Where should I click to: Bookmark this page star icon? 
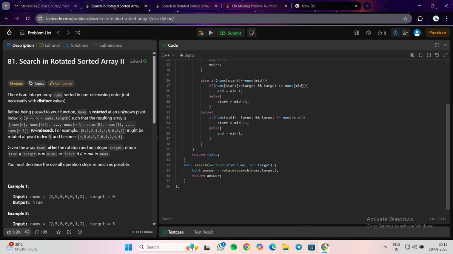pyautogui.click(x=405, y=18)
